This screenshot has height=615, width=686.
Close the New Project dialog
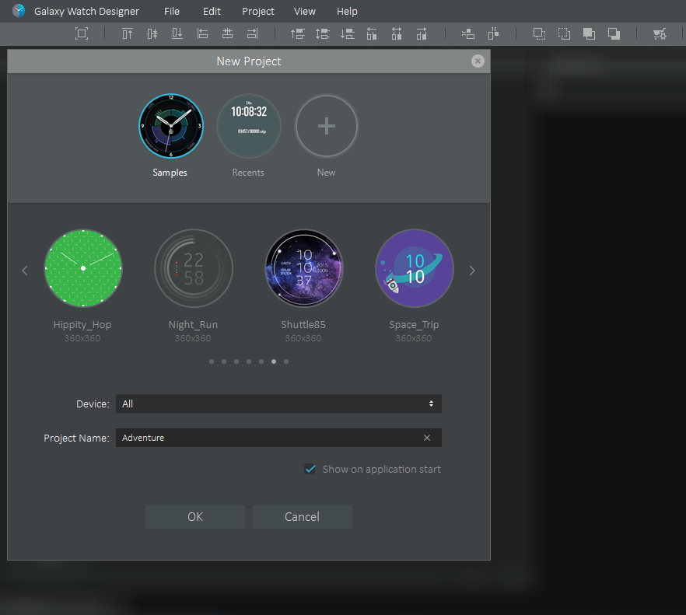click(x=478, y=61)
